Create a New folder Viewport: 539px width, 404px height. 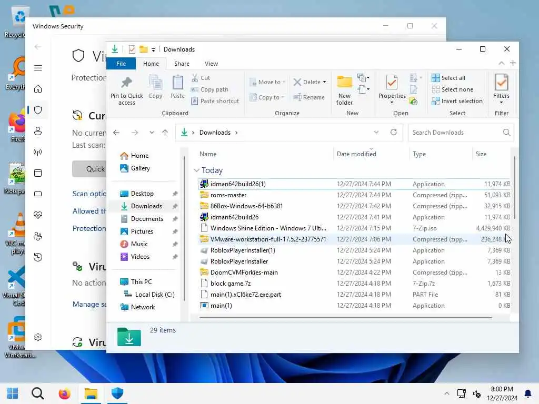pos(344,90)
